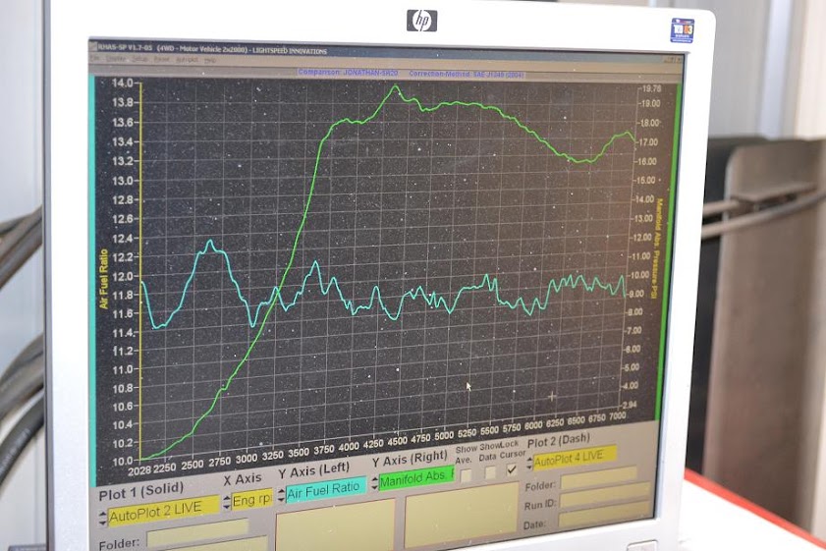826x551 pixels.
Task: Click the Plot 1 Folder field
Action: [x=197, y=531]
